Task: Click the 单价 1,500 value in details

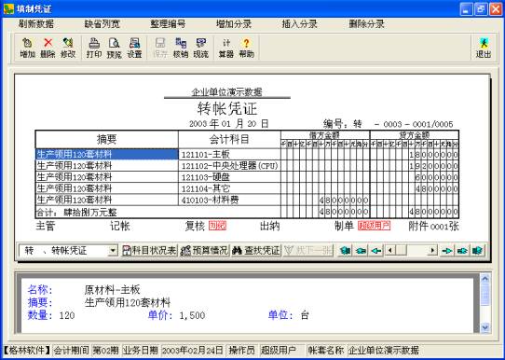Action: pos(192,315)
